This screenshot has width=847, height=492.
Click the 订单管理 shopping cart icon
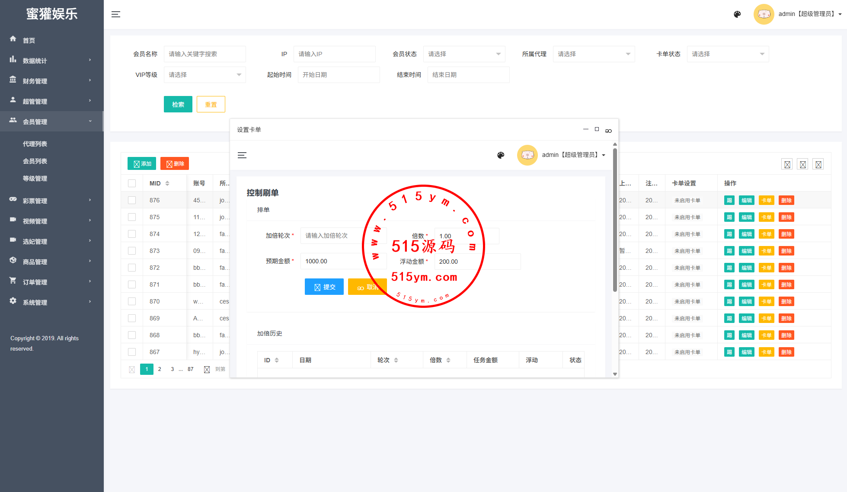pos(13,281)
